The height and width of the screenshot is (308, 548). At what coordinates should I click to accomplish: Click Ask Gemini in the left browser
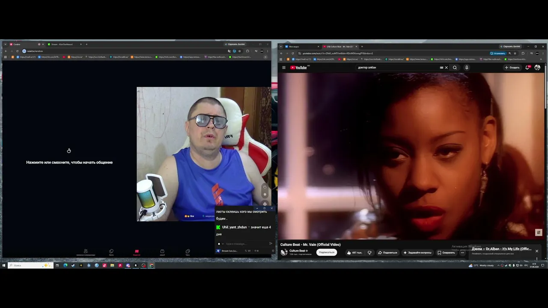(x=235, y=44)
